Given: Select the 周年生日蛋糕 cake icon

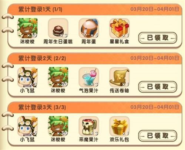Looking at the screenshot, I should pos(58,28).
